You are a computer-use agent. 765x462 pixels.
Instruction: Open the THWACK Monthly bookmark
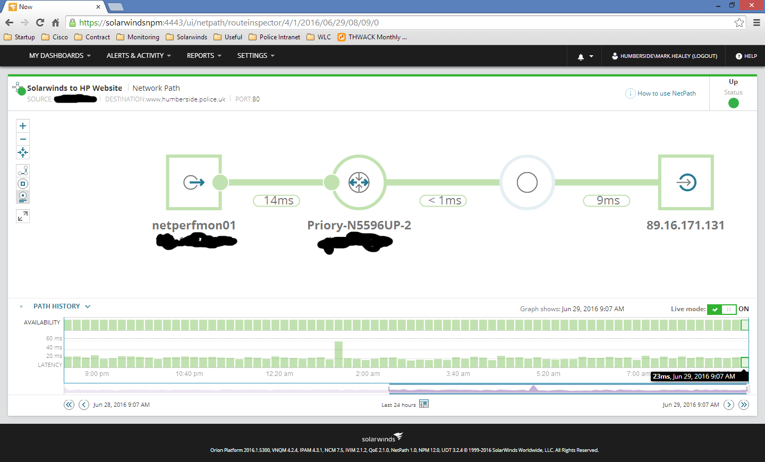372,37
